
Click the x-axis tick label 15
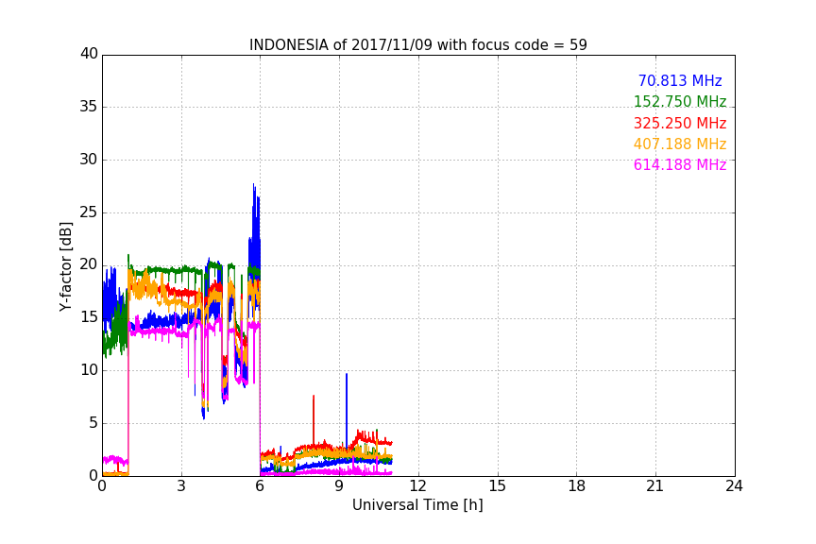pos(498,486)
